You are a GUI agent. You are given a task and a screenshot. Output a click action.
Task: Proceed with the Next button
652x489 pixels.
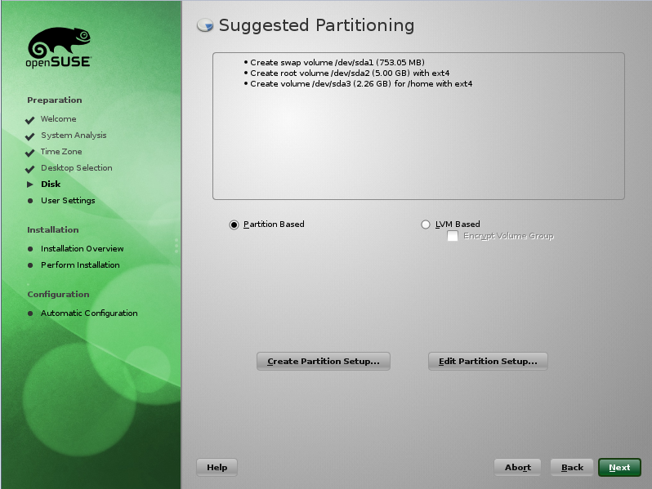[x=619, y=468]
